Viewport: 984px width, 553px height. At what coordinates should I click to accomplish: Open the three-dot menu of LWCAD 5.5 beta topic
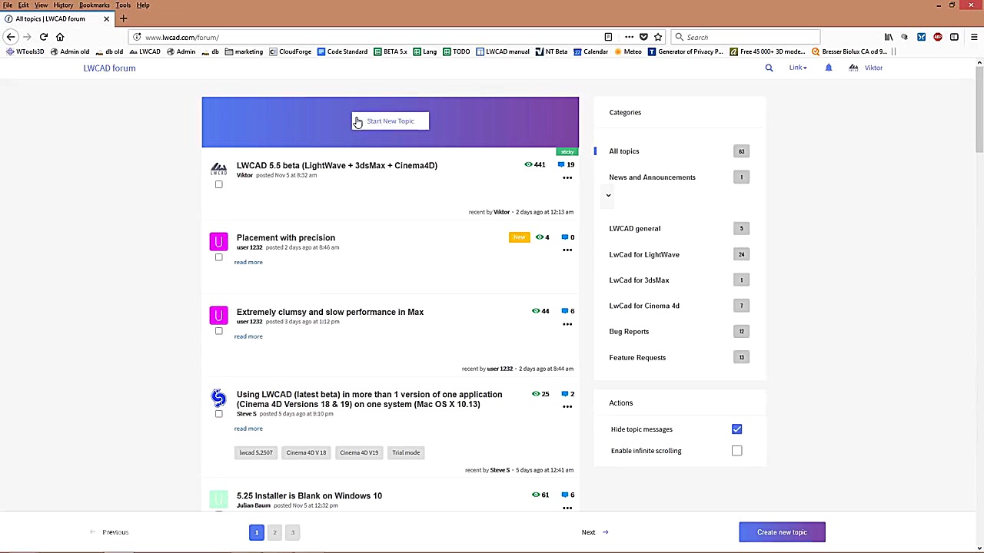pos(567,178)
